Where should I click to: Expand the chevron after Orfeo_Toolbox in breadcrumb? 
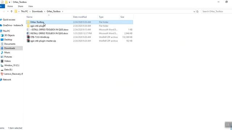pyautogui.click(x=63, y=12)
